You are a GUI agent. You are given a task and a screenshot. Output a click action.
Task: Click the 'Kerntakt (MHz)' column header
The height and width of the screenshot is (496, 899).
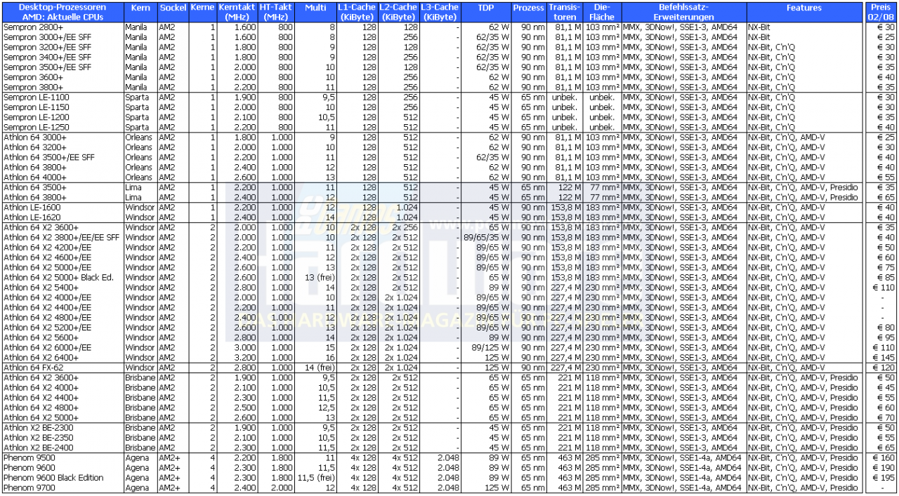pos(237,12)
